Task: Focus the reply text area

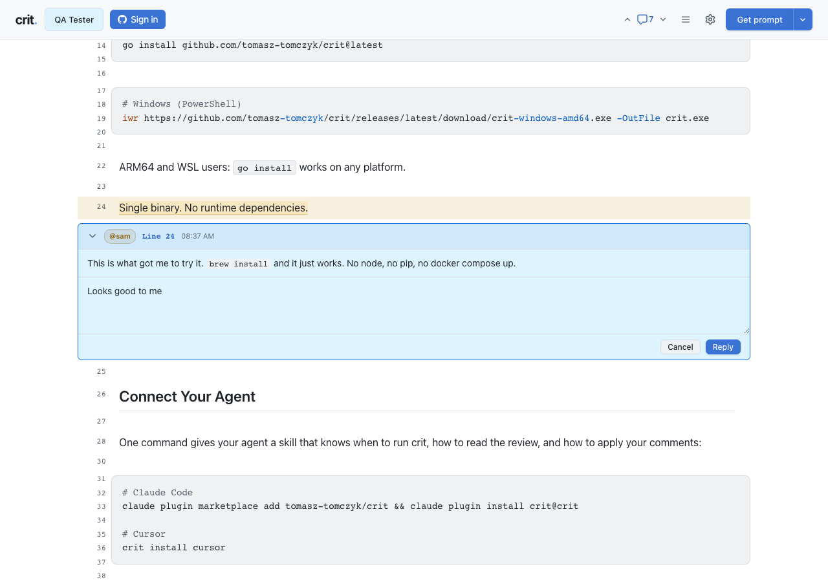Action: coord(414,306)
